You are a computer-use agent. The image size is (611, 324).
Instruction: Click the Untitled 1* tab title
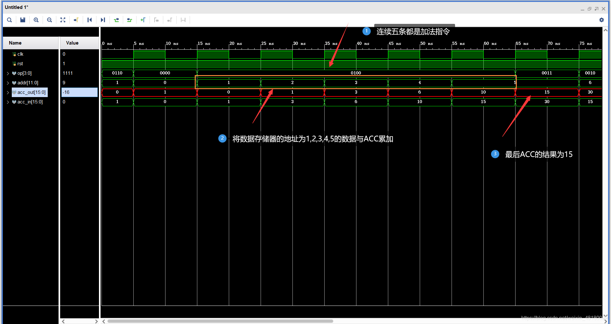[17, 7]
